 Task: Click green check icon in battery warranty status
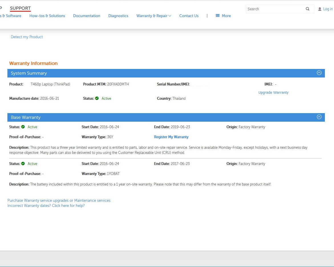(x=23, y=164)
